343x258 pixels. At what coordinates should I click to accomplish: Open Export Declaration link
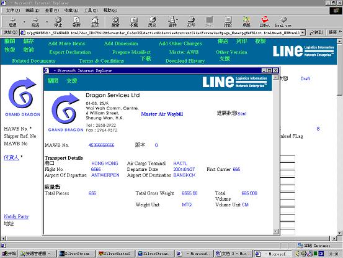[70, 52]
